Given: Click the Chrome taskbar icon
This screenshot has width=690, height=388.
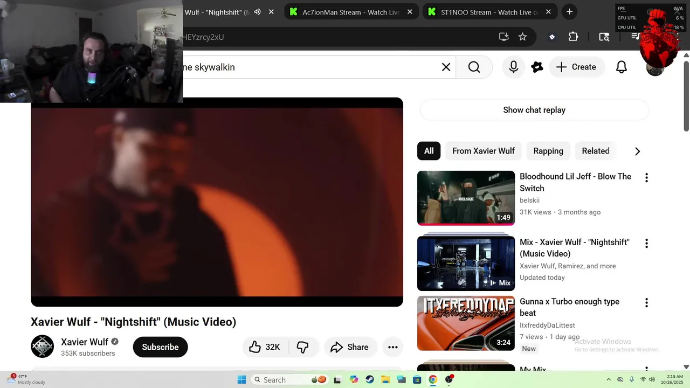Looking at the screenshot, I should tap(432, 379).
